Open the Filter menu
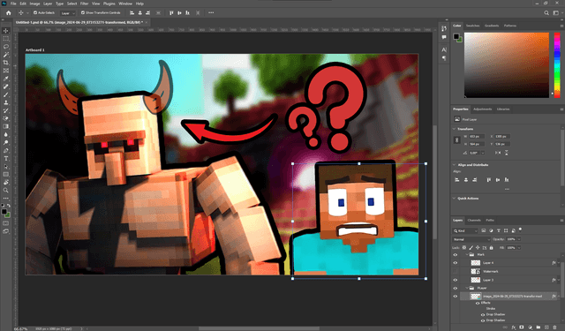The height and width of the screenshot is (331, 565). click(x=85, y=4)
